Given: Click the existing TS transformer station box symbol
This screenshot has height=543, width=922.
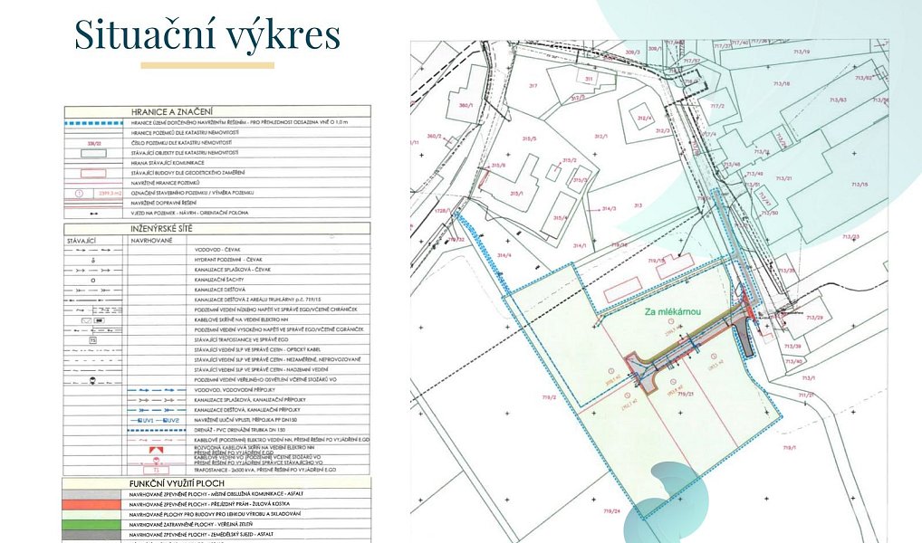Looking at the screenshot, I should [93, 340].
